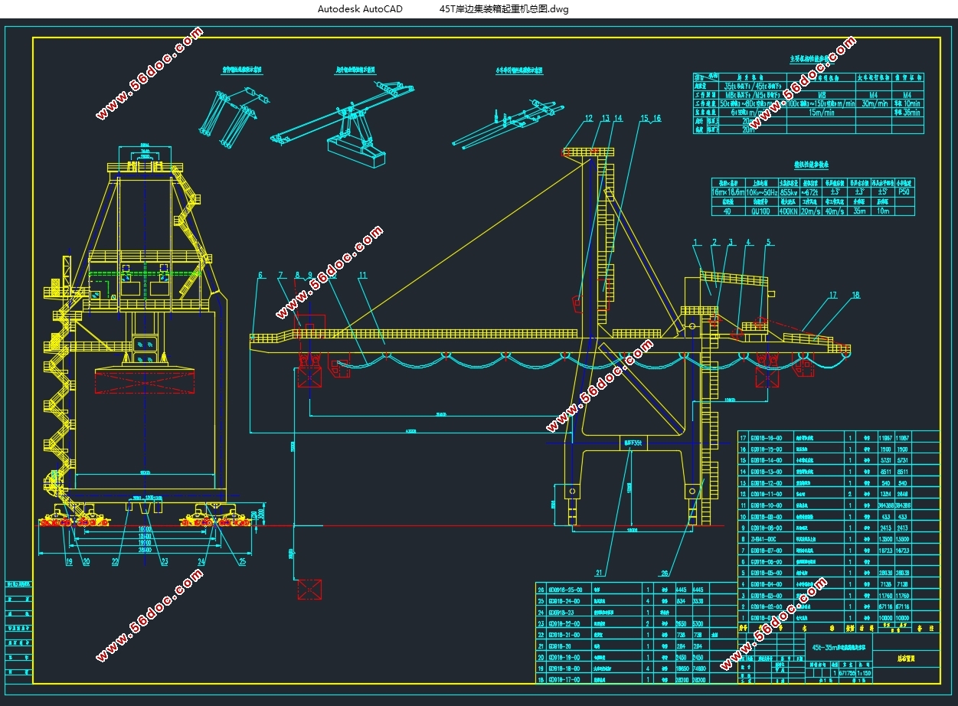This screenshot has width=958, height=706.
Task: Click part code 'GD0918-23' in row 24
Action: [x=563, y=613]
